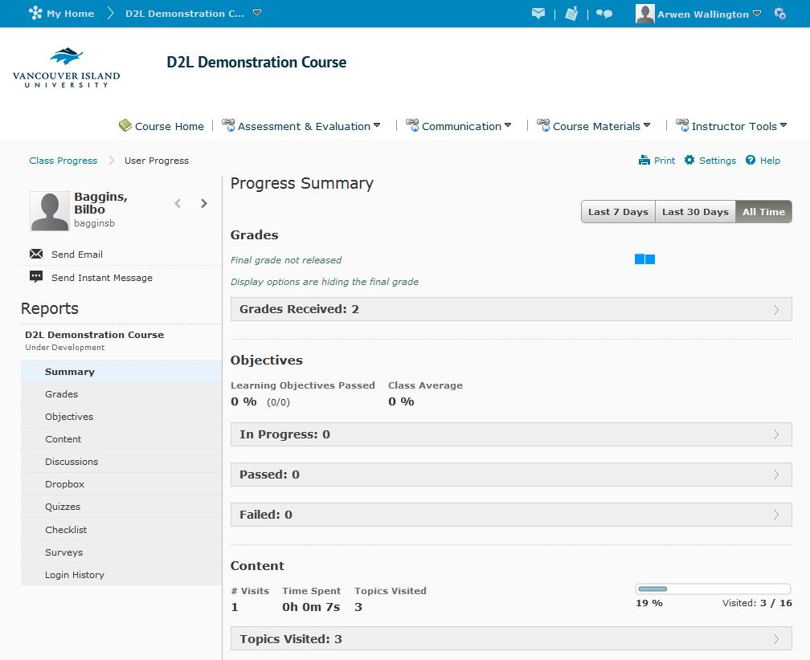Select the All Time filter
Viewport: 810px width, 660px height.
(763, 212)
